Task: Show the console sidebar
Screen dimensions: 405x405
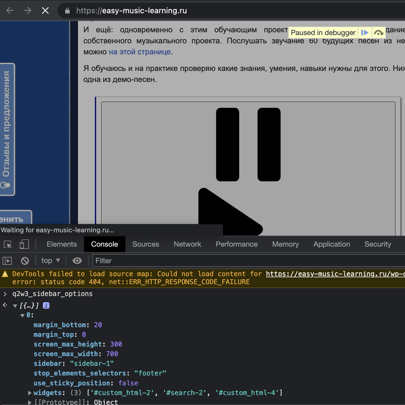Action: pyautogui.click(x=7, y=261)
